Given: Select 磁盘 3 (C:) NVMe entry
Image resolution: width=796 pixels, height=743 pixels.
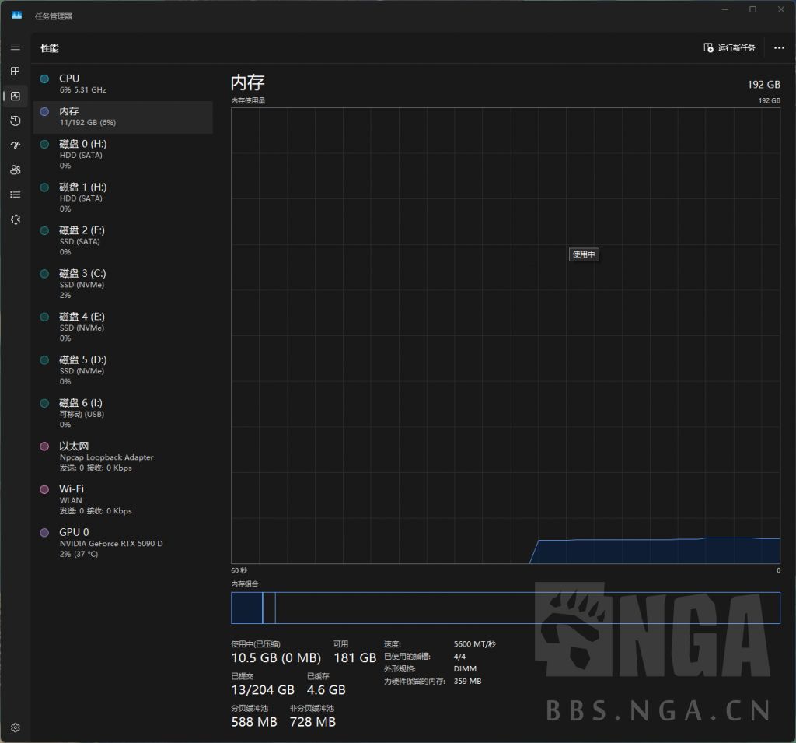Looking at the screenshot, I should (x=123, y=284).
